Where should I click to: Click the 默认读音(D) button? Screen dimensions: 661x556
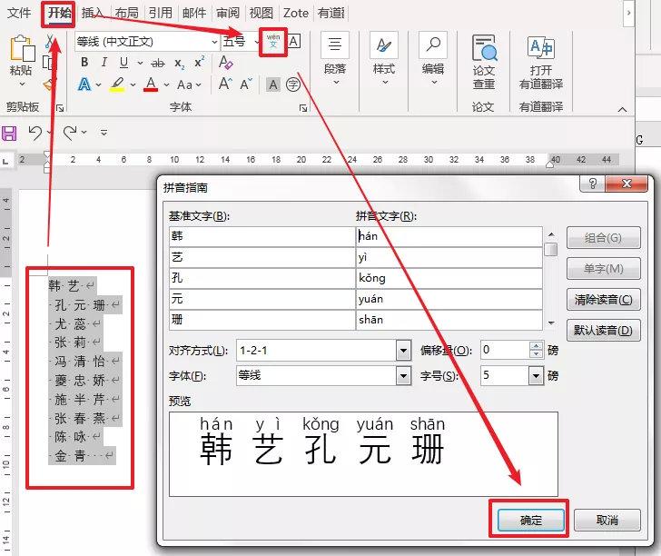pos(603,330)
